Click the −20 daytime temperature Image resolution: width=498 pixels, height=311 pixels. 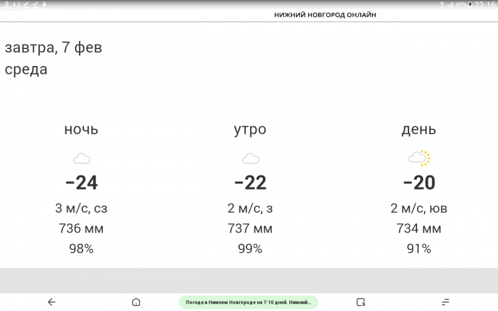click(x=419, y=183)
